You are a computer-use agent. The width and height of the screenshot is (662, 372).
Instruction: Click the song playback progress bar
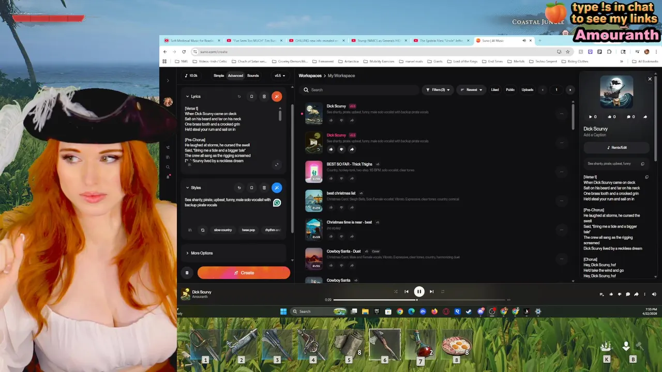(x=419, y=300)
